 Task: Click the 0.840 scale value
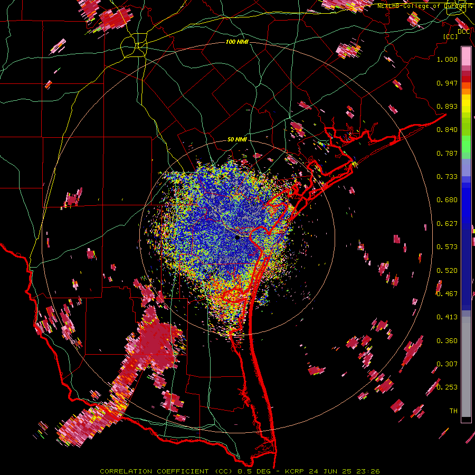coord(447,130)
